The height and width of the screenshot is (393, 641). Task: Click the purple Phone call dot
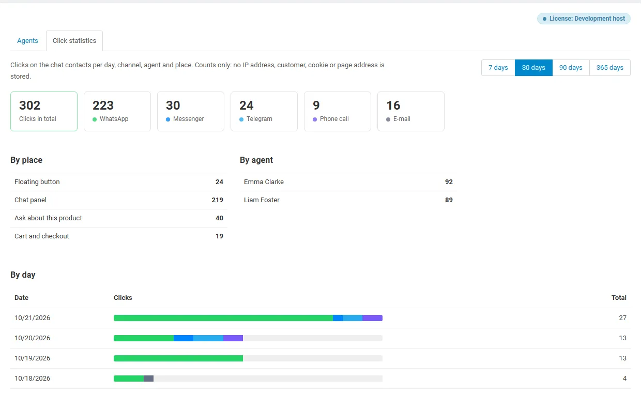(x=315, y=119)
